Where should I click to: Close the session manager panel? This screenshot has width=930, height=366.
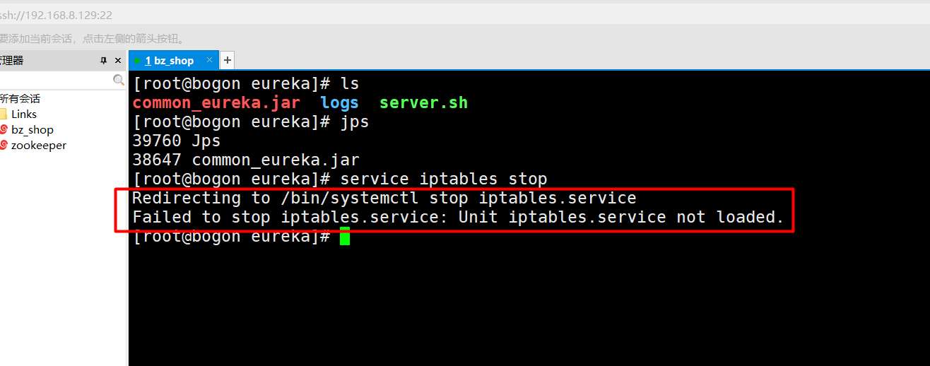[x=119, y=61]
